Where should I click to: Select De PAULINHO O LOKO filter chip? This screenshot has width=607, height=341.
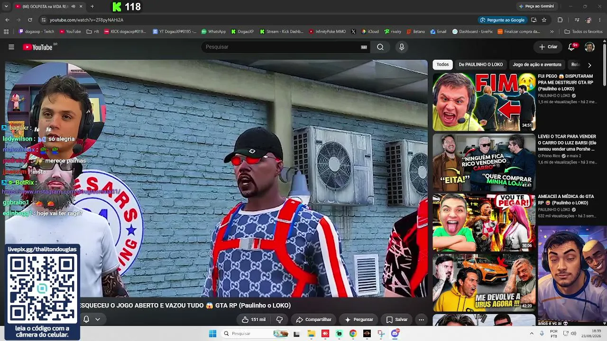(480, 64)
